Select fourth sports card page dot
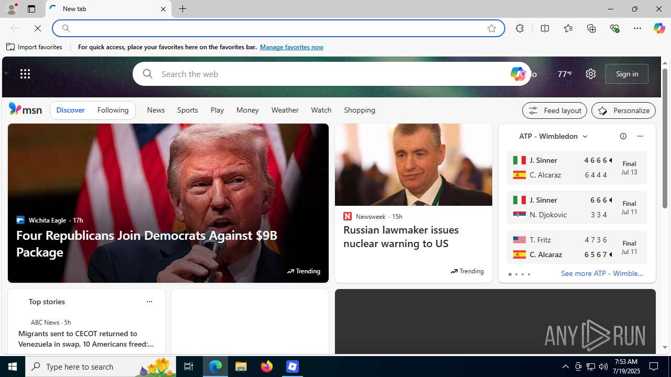 528,274
